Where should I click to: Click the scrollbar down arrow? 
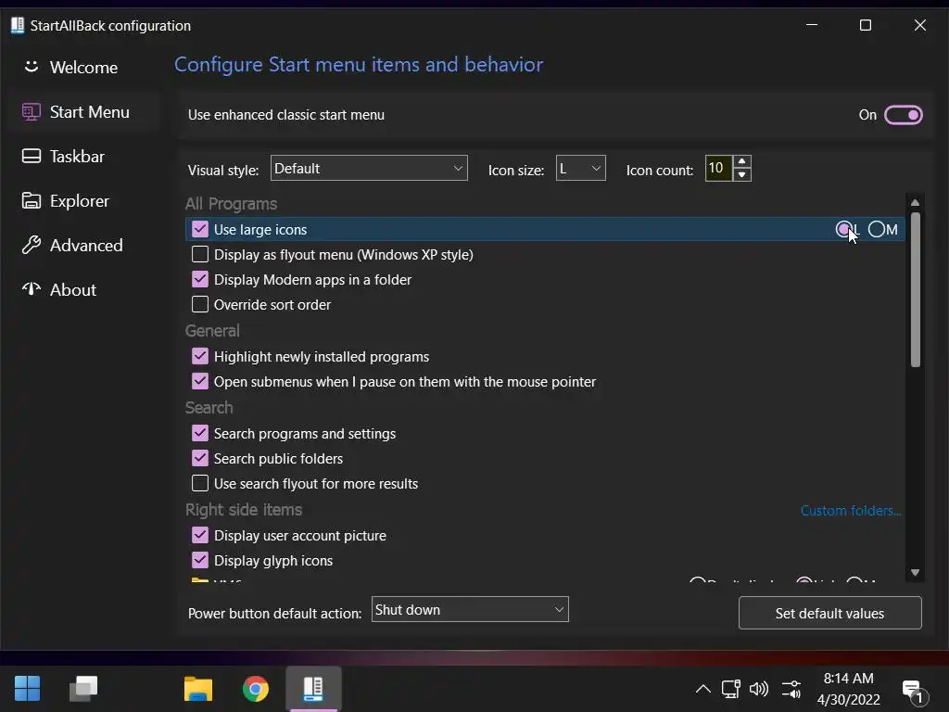click(915, 572)
